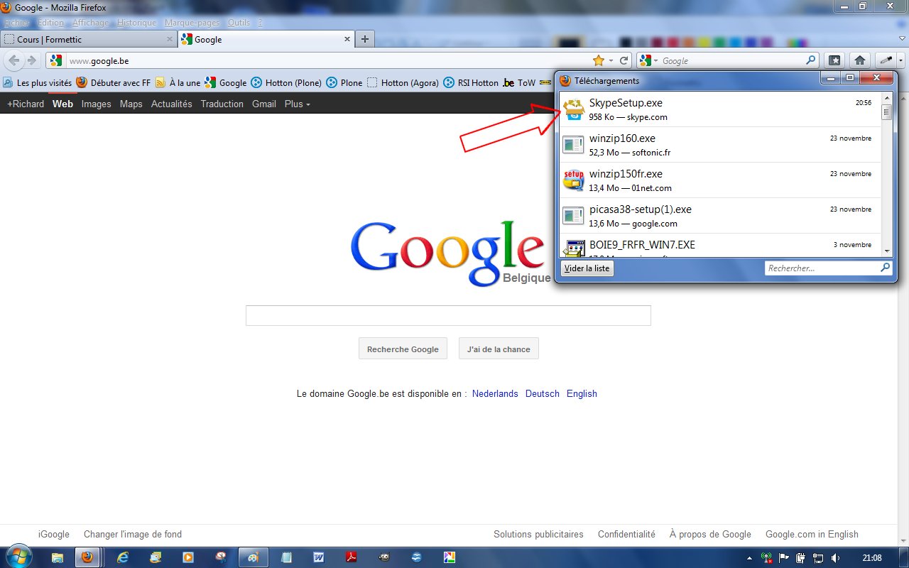Click the J'ai de la chance button
Screen dimensions: 909x568
pyautogui.click(x=499, y=349)
